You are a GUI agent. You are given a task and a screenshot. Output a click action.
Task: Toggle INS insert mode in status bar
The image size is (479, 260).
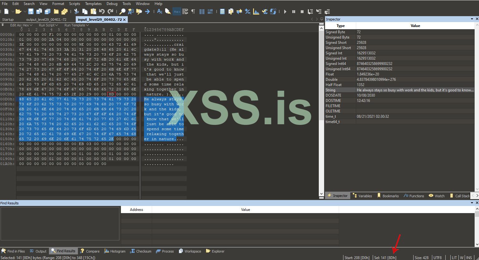point(469,258)
